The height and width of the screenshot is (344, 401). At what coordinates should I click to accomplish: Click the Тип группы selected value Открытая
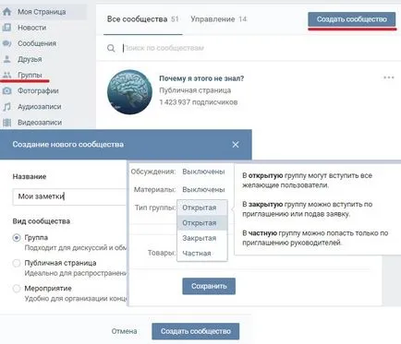[x=202, y=208]
